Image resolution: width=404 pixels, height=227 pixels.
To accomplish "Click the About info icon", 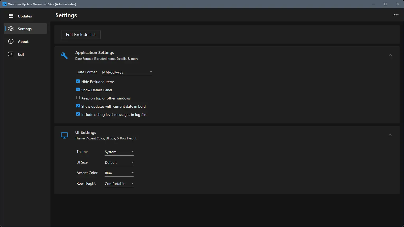I will point(11,42).
